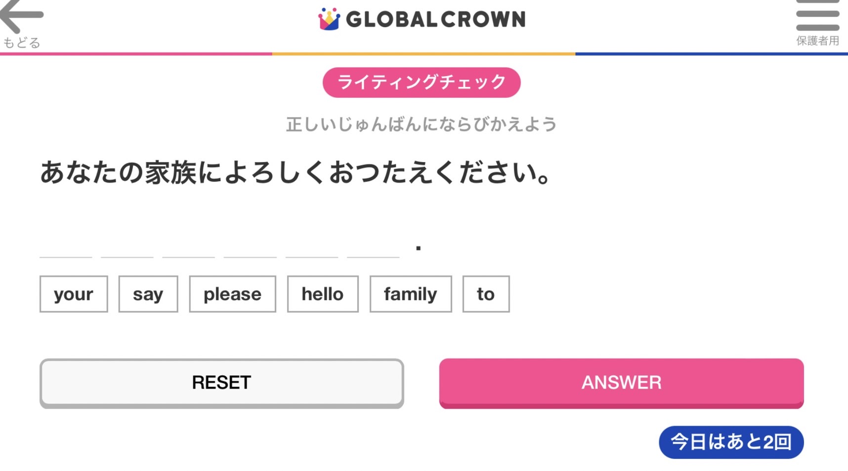Pick the "say" word tile
The image size is (848, 471).
point(148,294)
